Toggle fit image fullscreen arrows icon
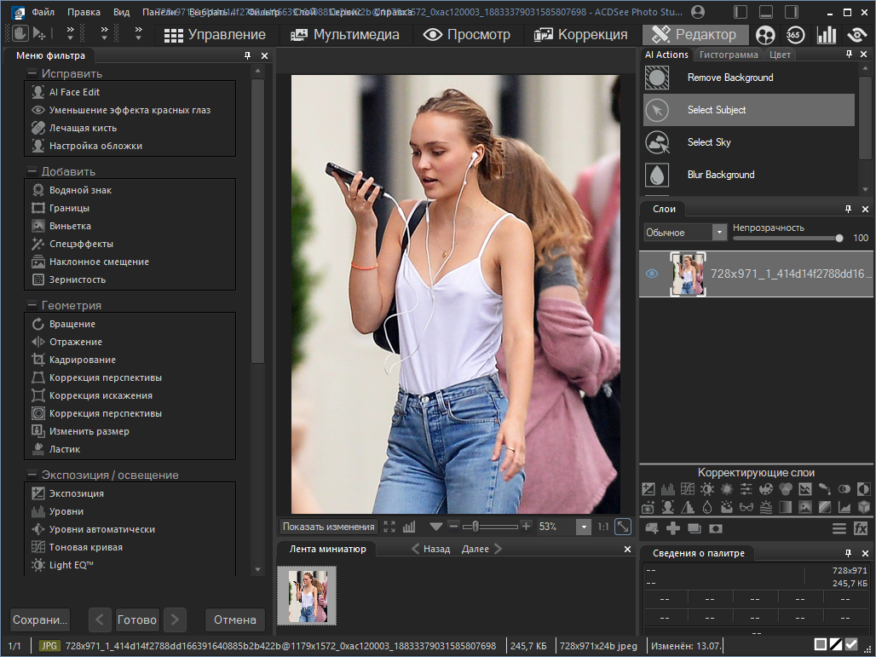 click(x=389, y=527)
